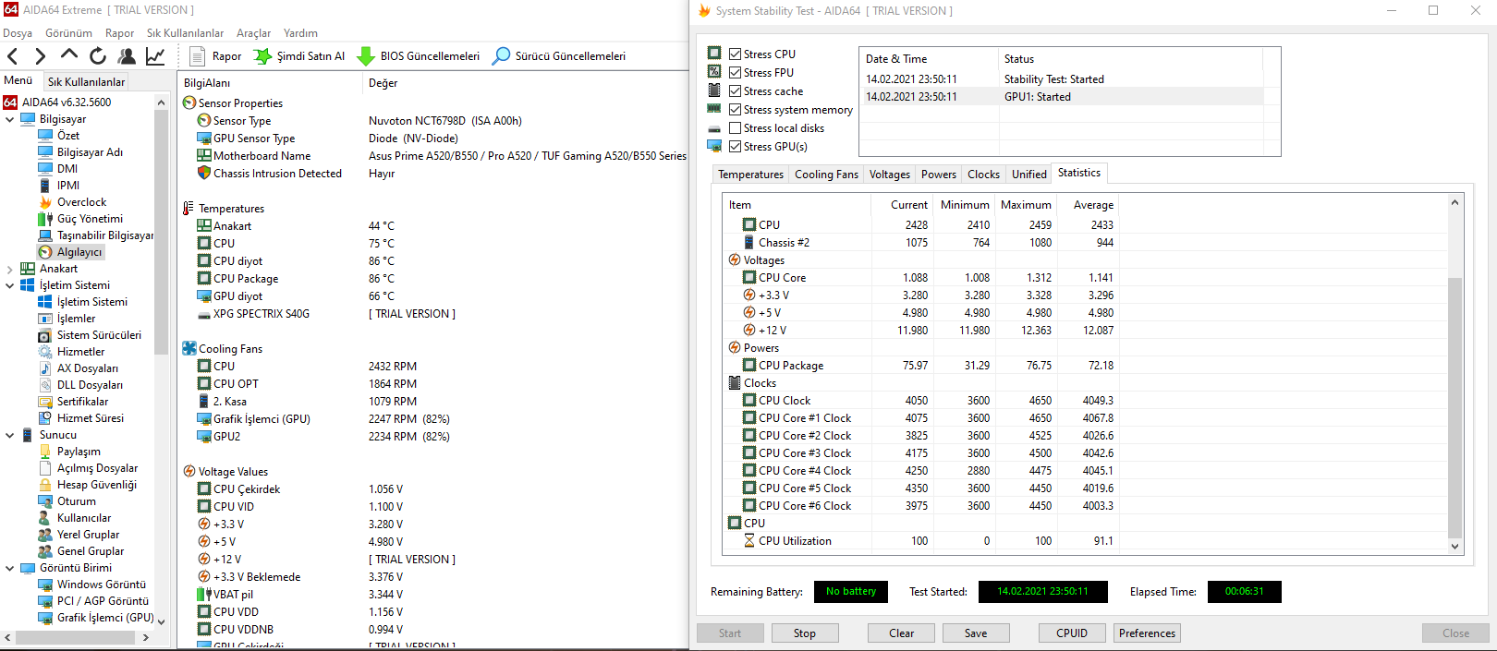Expand the Anakart tree node

click(10, 269)
